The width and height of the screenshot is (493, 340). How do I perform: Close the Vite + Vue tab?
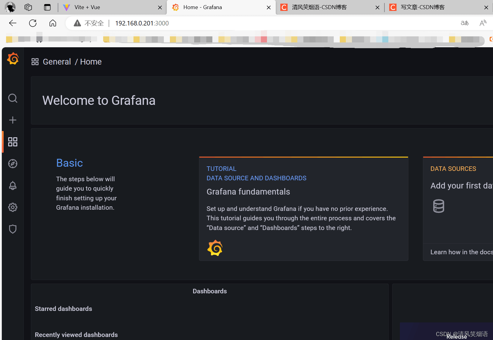[160, 8]
